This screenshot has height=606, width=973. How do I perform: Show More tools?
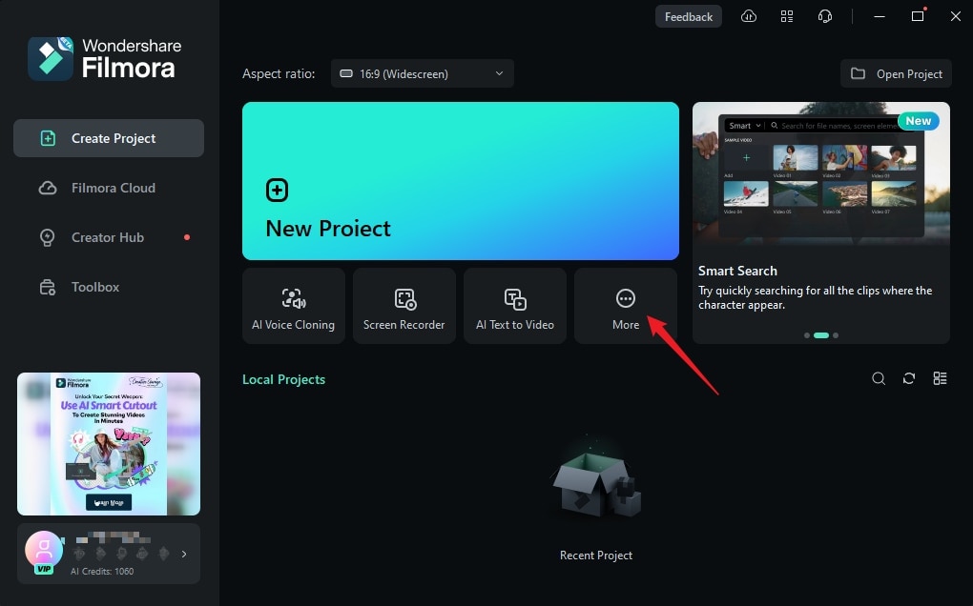point(626,306)
